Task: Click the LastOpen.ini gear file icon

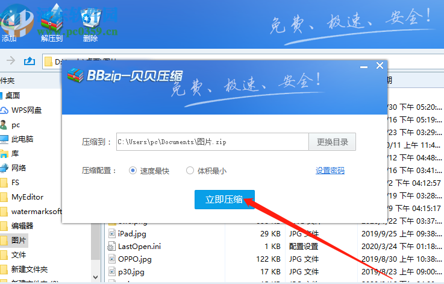Action: (111, 247)
